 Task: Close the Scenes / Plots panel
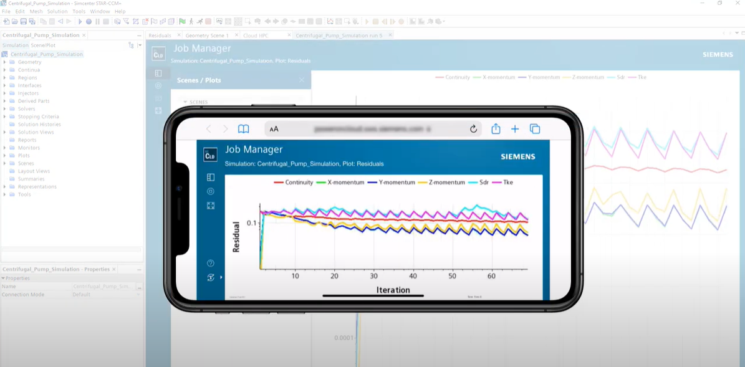pyautogui.click(x=302, y=80)
